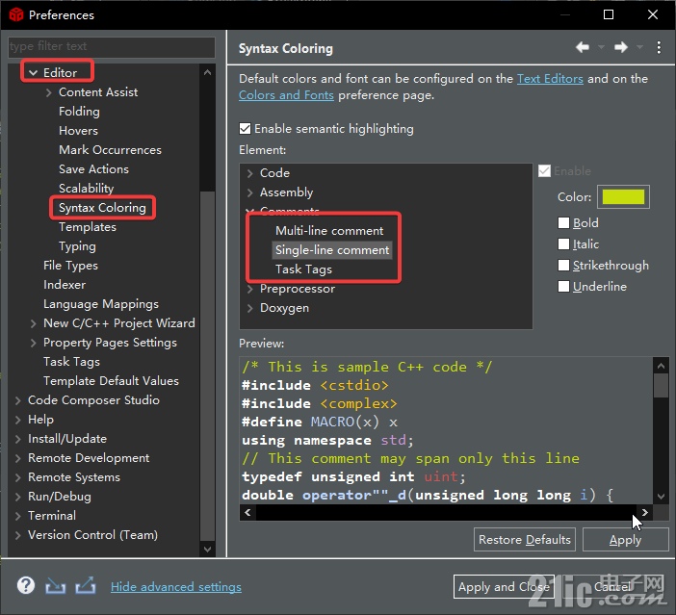Click the Restore Defaults button
Screen dimensions: 676x615
(525, 540)
